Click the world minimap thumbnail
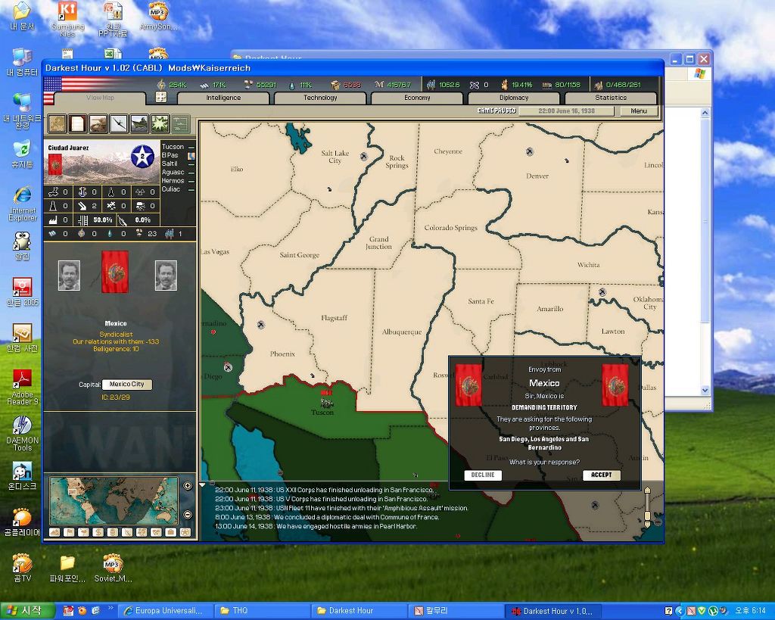The width and height of the screenshot is (775, 620). click(114, 501)
